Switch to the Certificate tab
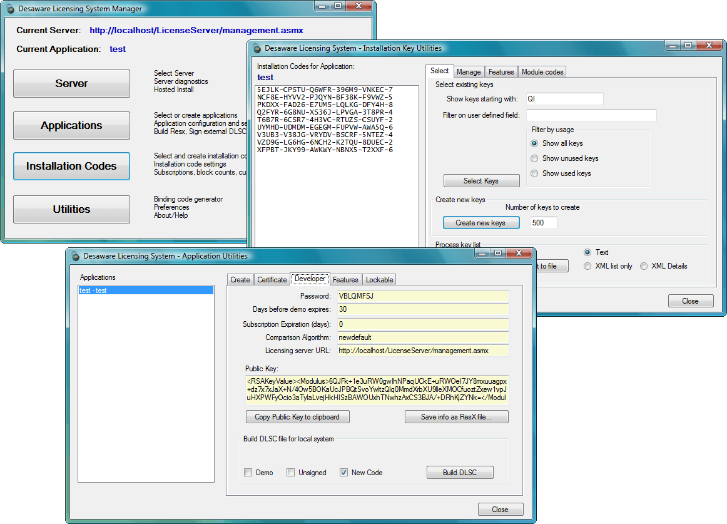Image resolution: width=727 pixels, height=524 pixels. pos(272,280)
